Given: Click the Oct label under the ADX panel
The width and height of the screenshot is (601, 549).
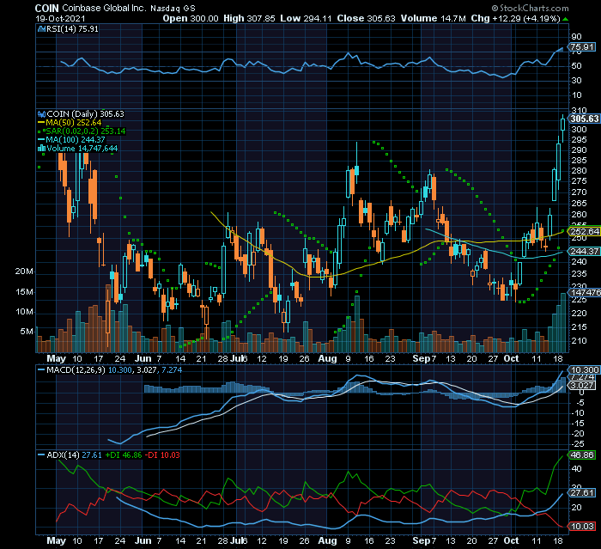Looking at the screenshot, I should (x=512, y=540).
